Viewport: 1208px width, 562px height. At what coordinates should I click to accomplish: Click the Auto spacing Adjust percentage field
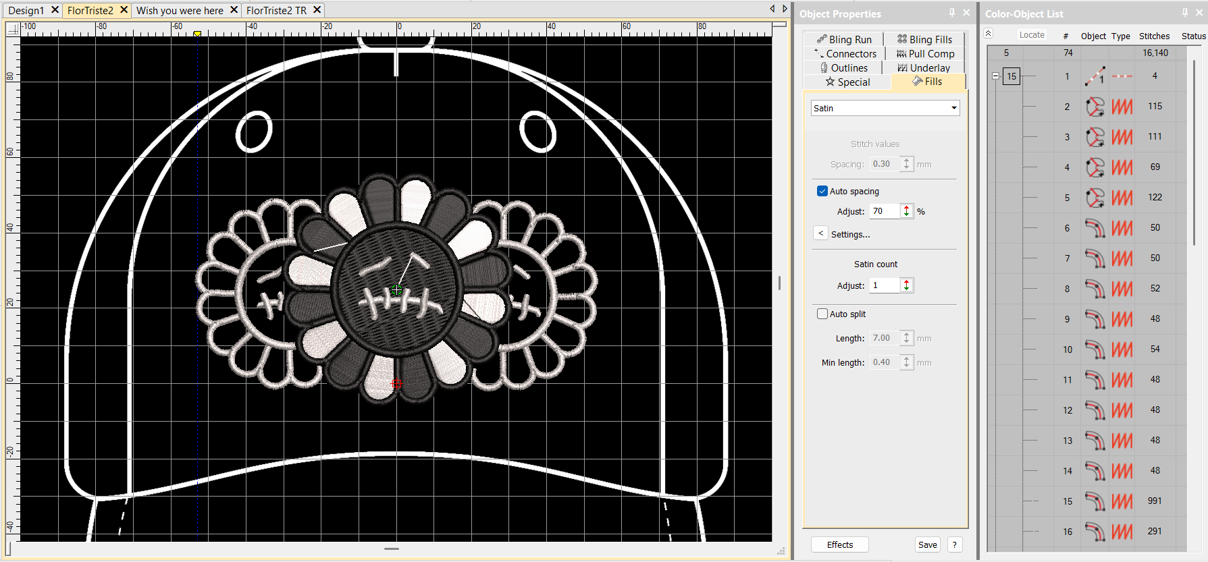click(885, 211)
